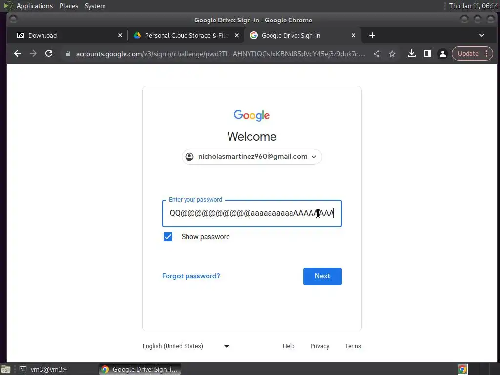Image resolution: width=500 pixels, height=375 pixels.
Task: View site info via the padlock icon
Action: [68, 54]
